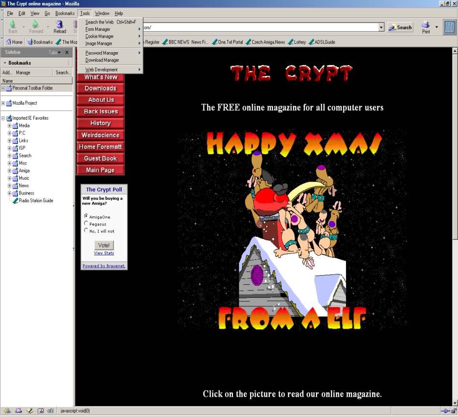The image size is (458, 417).
Task: Collapse the Imported IE Favorites folder
Action: (x=3, y=118)
